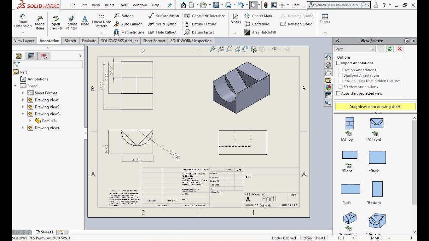Pin the SOLIDWORKS menu bar
This screenshot has width=429, height=241.
[170, 5]
